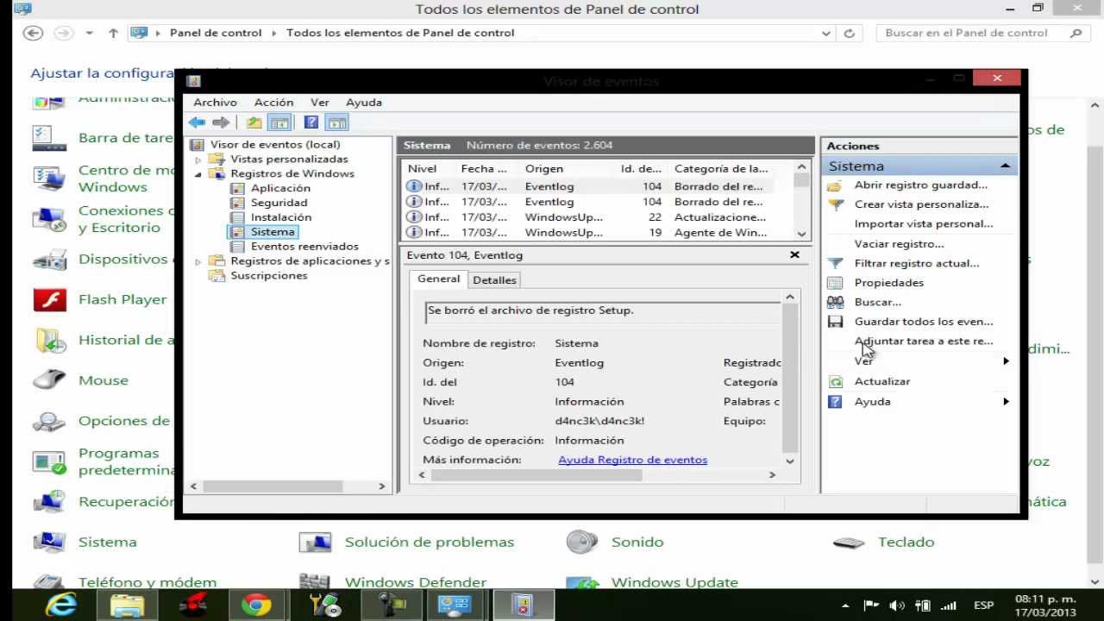This screenshot has height=621, width=1104.
Task: Open Windows Defender in Panel de control
Action: (x=416, y=582)
